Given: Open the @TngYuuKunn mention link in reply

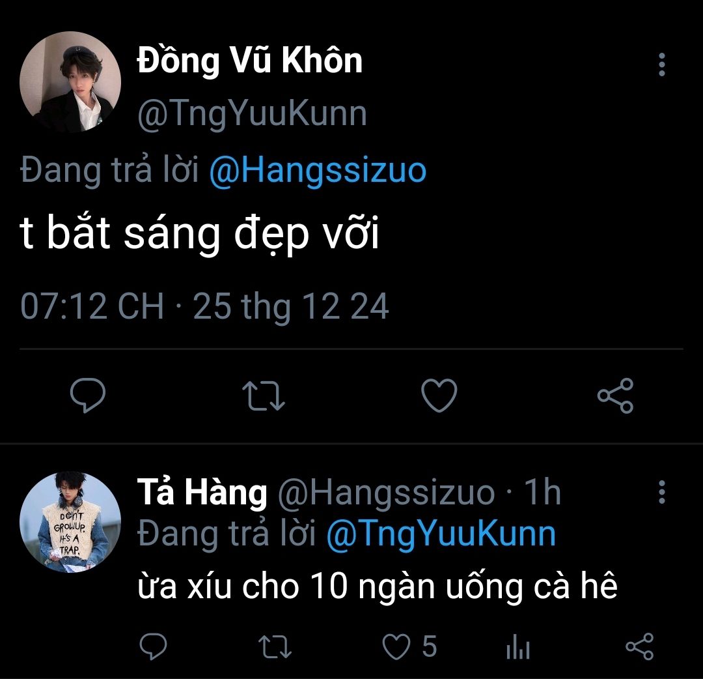Looking at the screenshot, I should click(441, 534).
